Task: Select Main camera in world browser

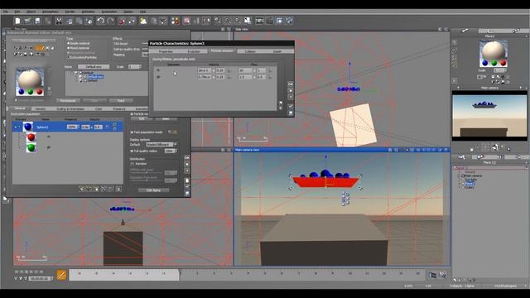Action: click(x=473, y=175)
